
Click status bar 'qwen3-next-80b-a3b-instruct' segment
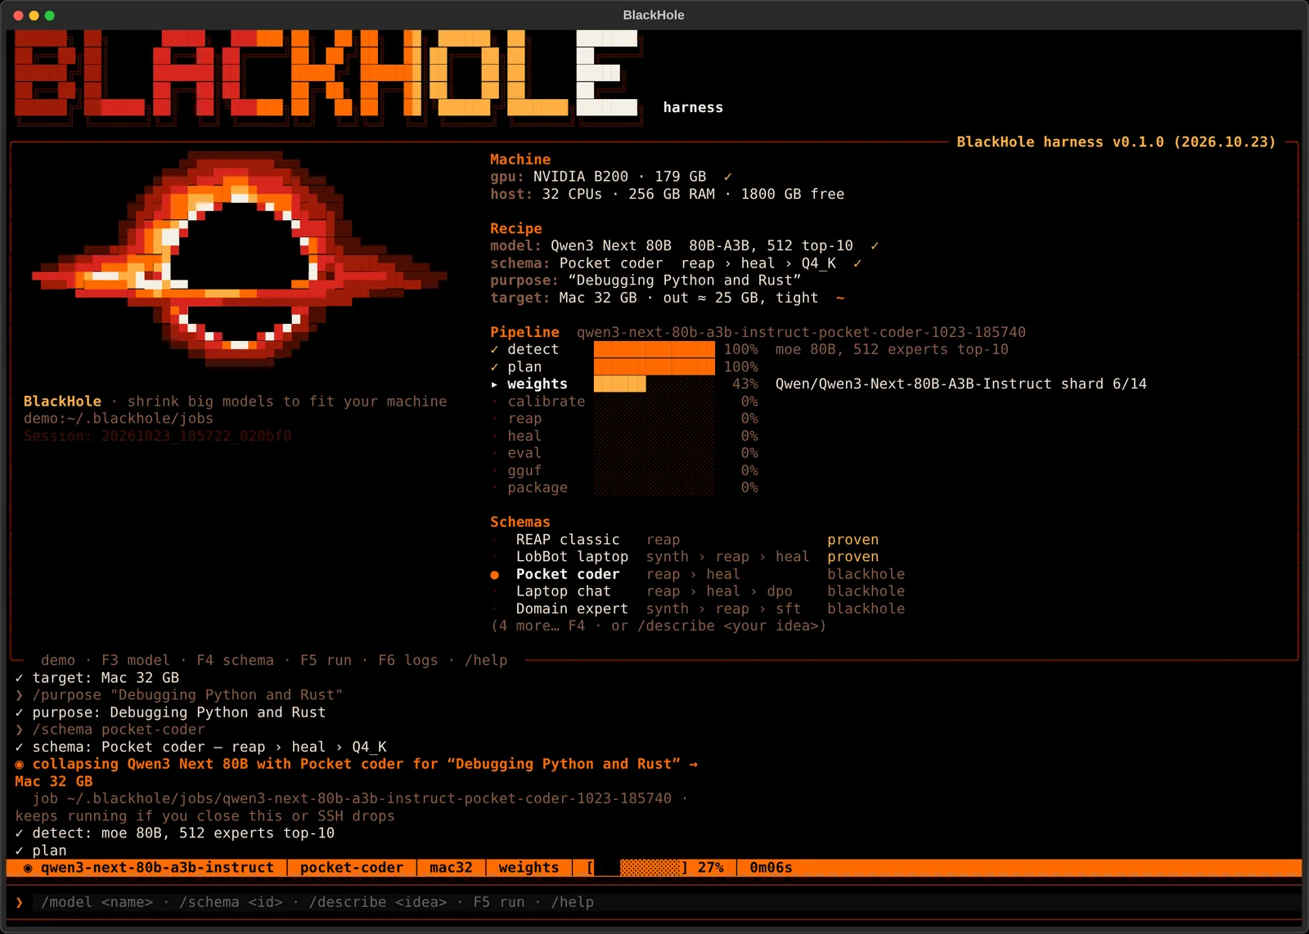click(x=157, y=868)
